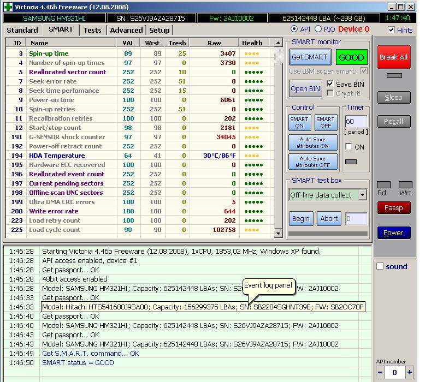
Task: Click the API number minus stepper
Action: coord(381,372)
